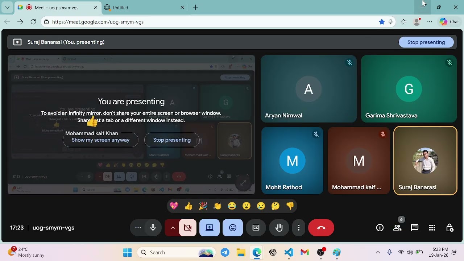Send the crying face reaction
The width and height of the screenshot is (464, 261).
click(x=261, y=206)
